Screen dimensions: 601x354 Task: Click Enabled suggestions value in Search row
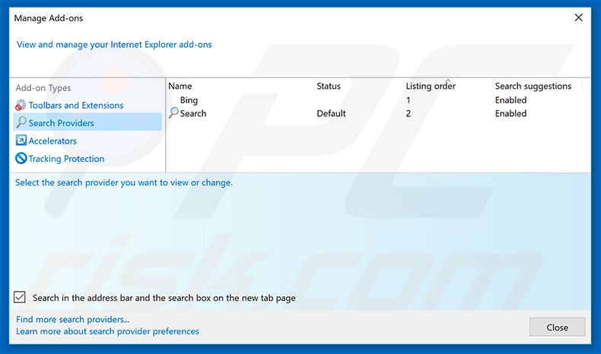pos(510,113)
